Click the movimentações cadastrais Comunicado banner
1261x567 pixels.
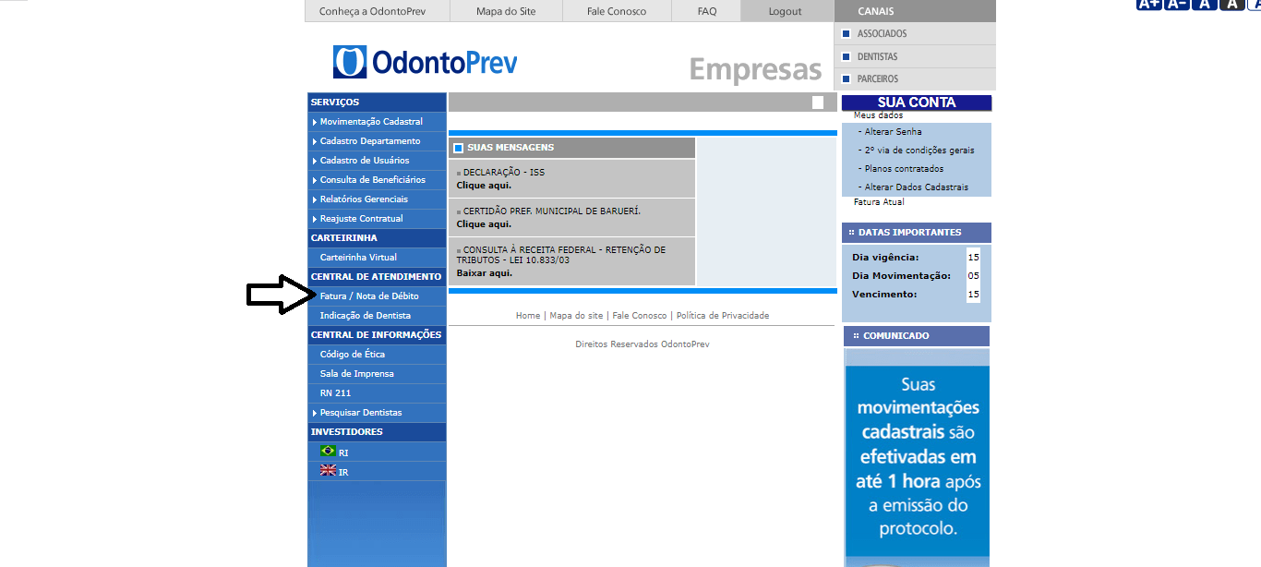click(x=917, y=457)
